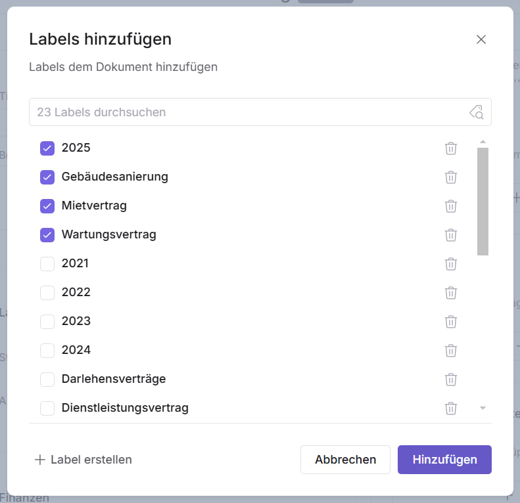The width and height of the screenshot is (520, 503).
Task: Delete the Wartungsvertrag label
Action: click(x=451, y=235)
